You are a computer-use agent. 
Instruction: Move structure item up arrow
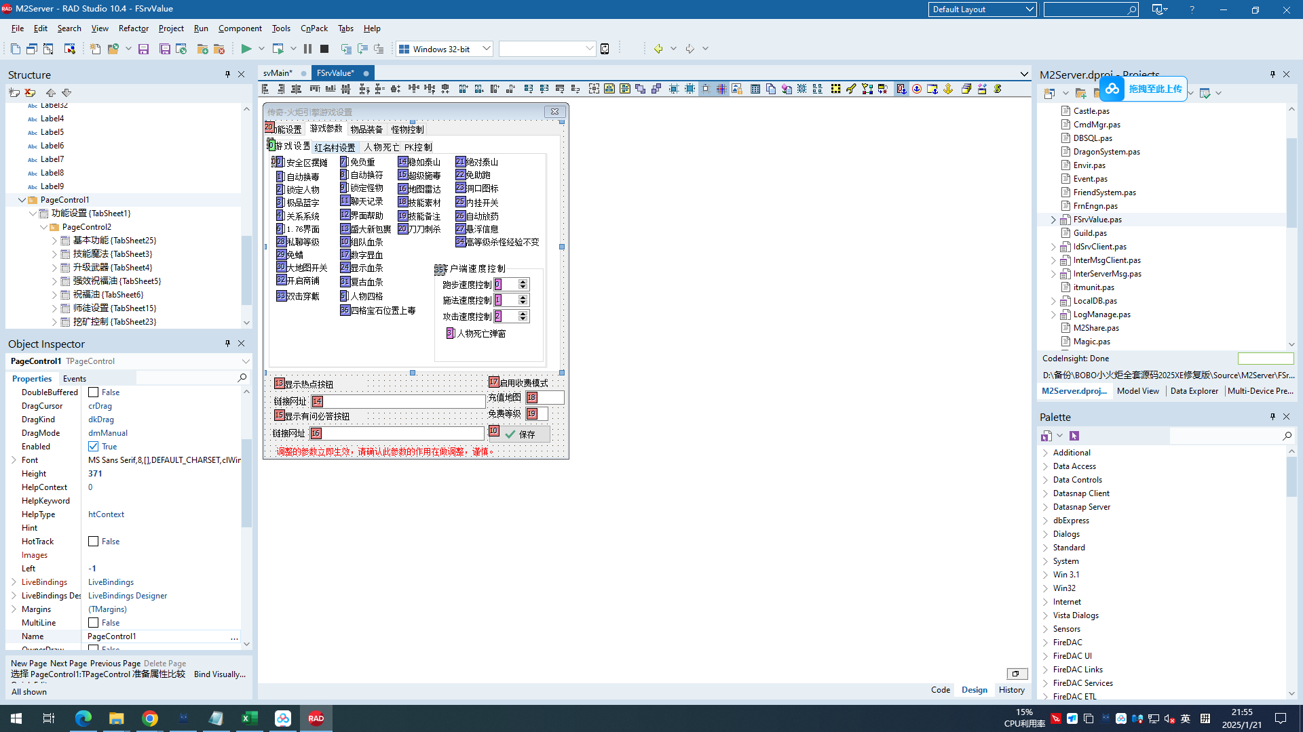(x=51, y=92)
